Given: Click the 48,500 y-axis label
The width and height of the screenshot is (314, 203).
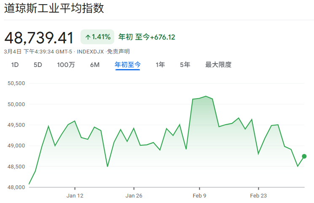Looking at the screenshot, I should point(16,166).
